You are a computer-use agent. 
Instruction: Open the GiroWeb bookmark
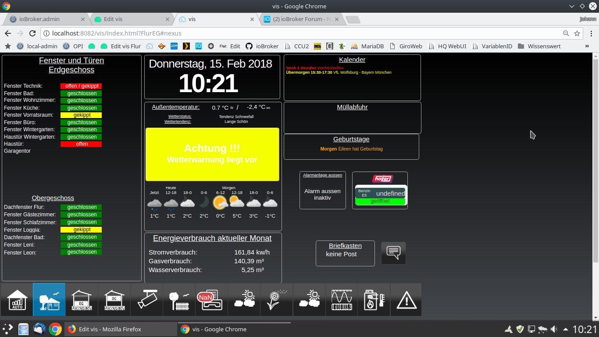[x=406, y=46]
